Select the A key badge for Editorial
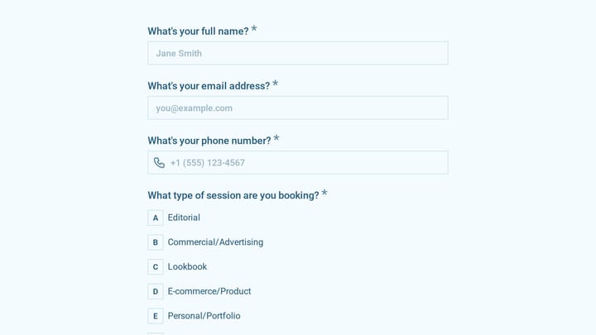The height and width of the screenshot is (335, 596). point(156,218)
